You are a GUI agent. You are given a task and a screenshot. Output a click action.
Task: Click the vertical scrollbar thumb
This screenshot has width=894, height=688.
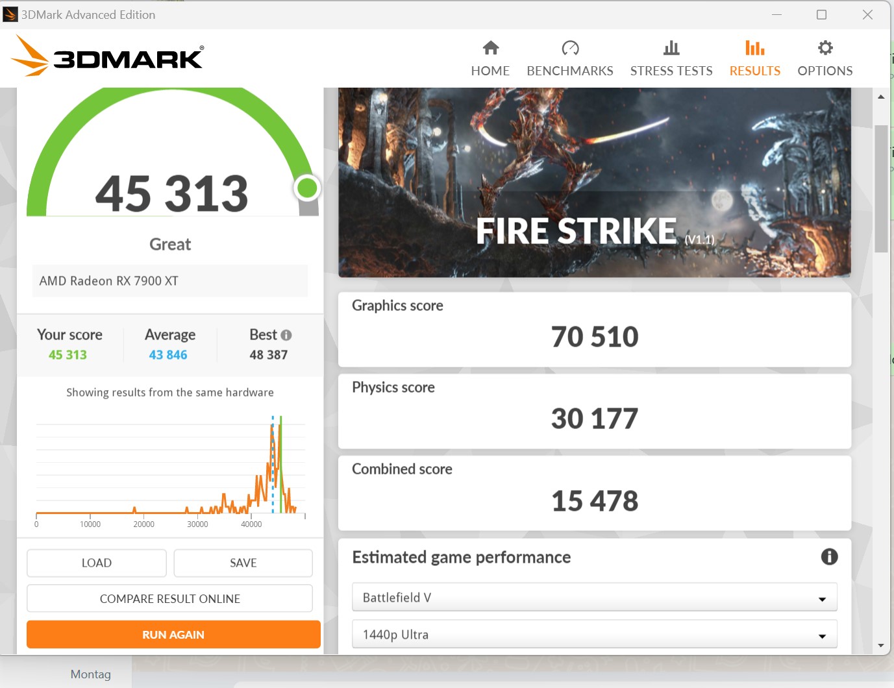[x=881, y=188]
